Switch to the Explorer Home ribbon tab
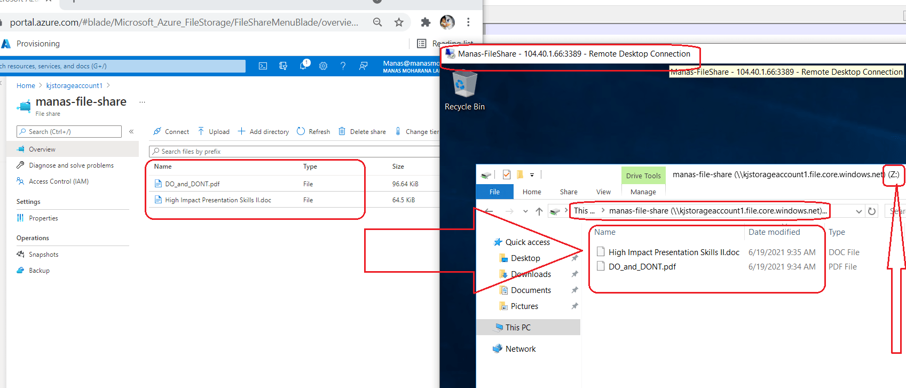906x388 pixels. pos(532,192)
